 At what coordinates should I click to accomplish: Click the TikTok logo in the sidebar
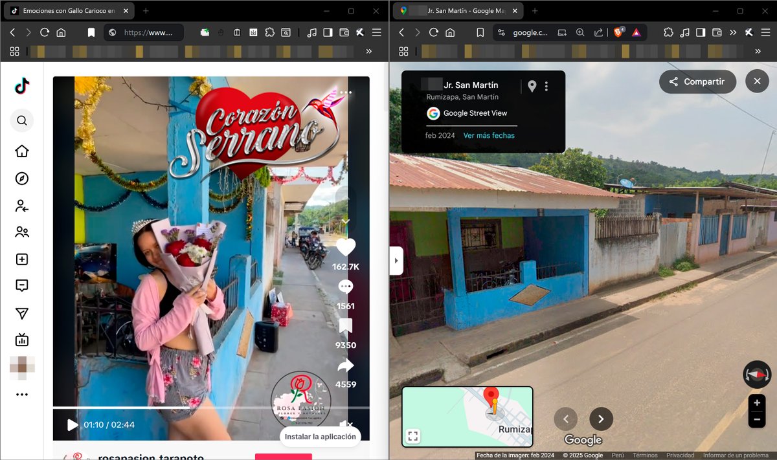tap(22, 86)
